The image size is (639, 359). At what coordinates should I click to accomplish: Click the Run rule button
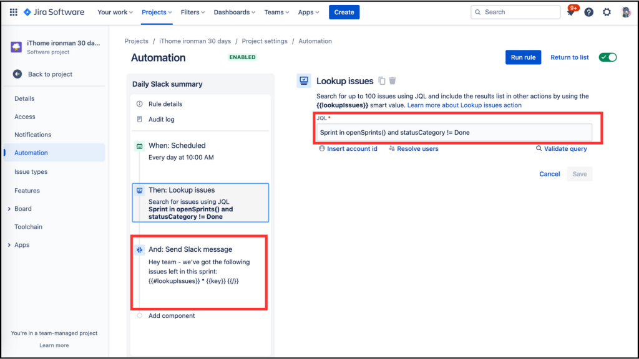tap(524, 57)
